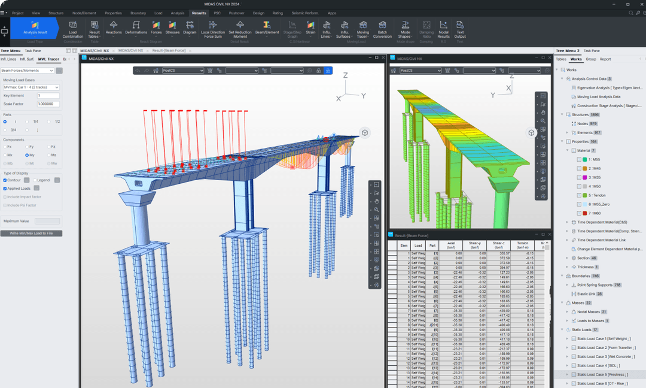Viewport: 646px width, 388px height.
Task: Open Load Combination in the ribbon
Action: [72, 29]
